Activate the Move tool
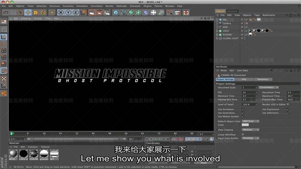 28,13
